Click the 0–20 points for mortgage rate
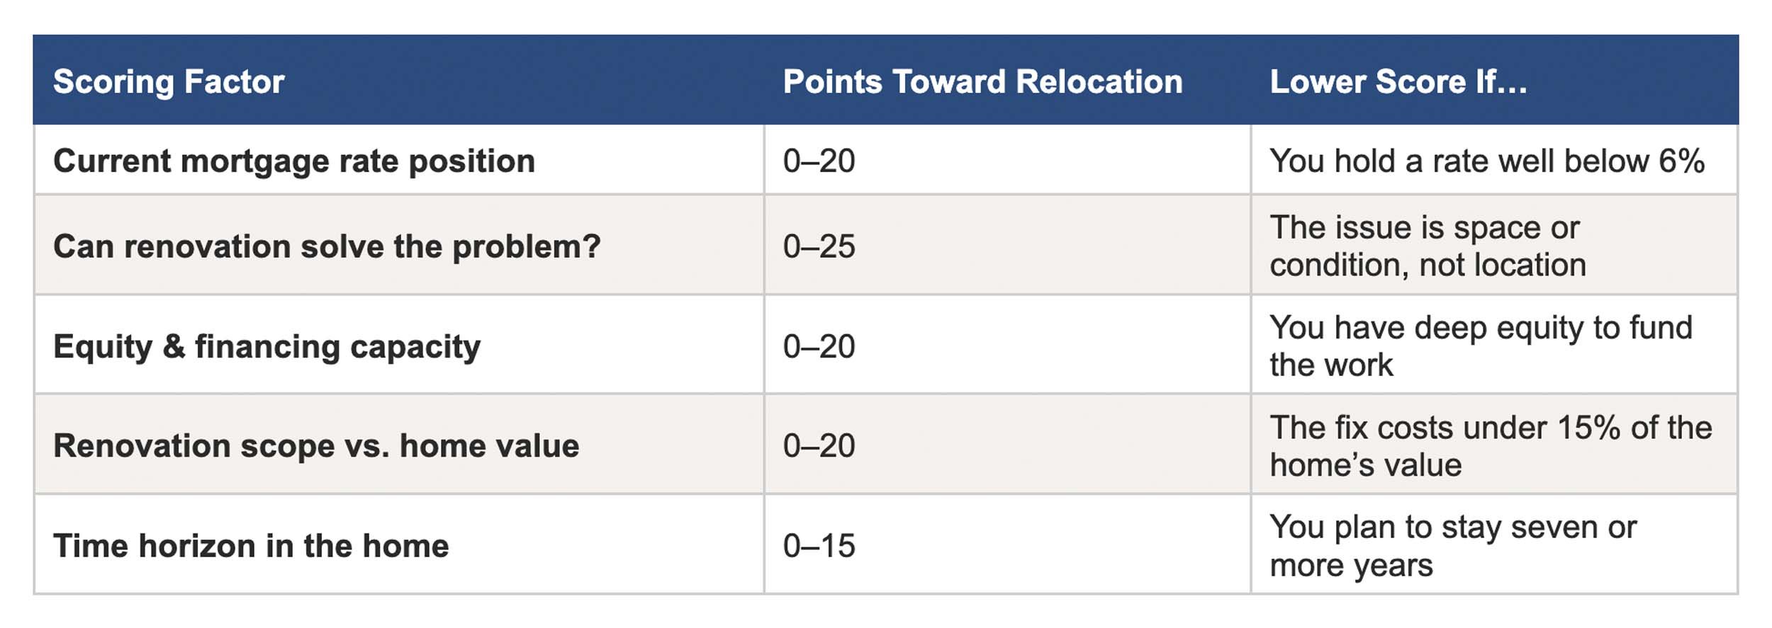This screenshot has width=1772, height=628. point(819,161)
